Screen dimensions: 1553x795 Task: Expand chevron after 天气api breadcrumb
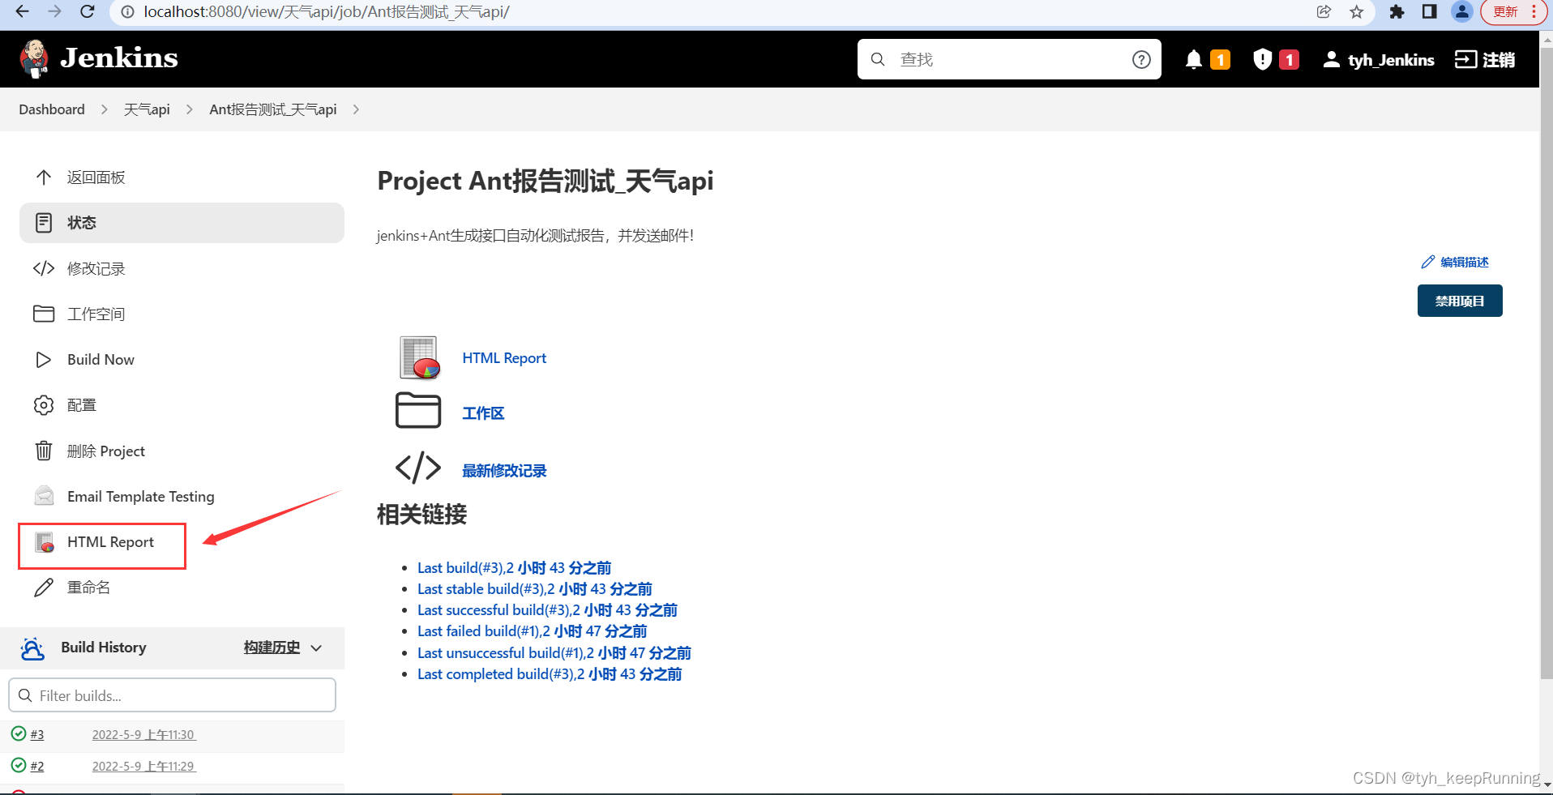pyautogui.click(x=190, y=109)
